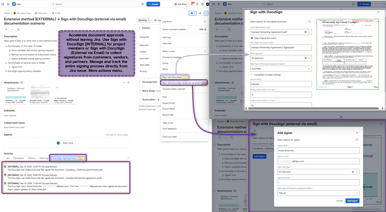
Task: Choose Convert to Subtask from the menu
Action: [x=172, y=57]
